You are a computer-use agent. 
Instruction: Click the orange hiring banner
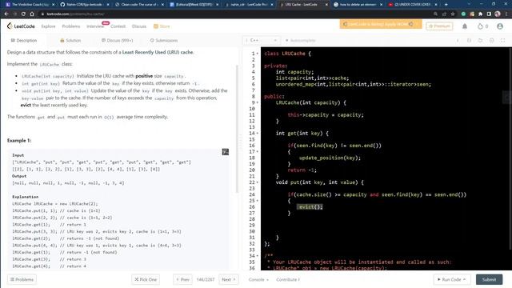381,24
